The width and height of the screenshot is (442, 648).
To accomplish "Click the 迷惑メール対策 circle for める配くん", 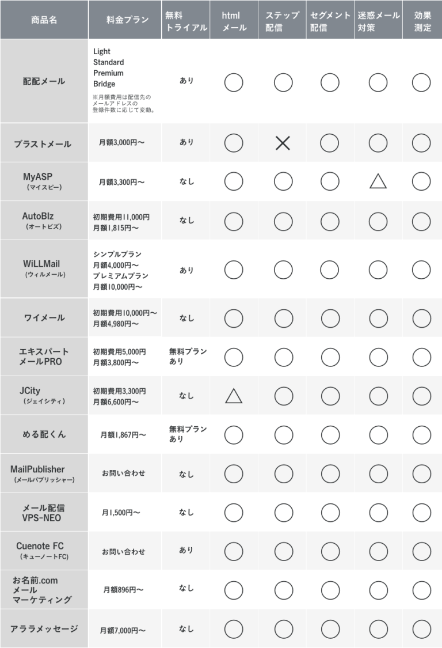I will click(378, 434).
